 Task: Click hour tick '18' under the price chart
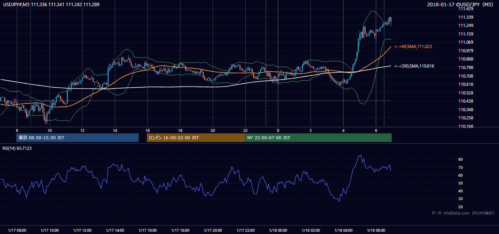tap(180, 130)
